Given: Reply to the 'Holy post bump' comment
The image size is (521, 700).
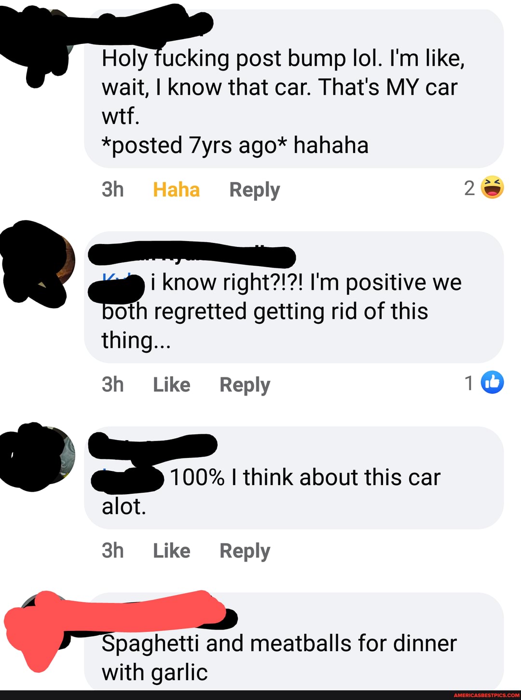Looking at the screenshot, I should [x=254, y=190].
